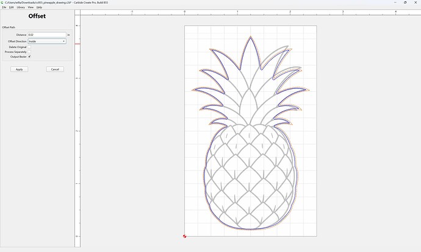The width and height of the screenshot is (421, 252).
Task: Open the Offset Direction dropdown
Action: [47, 41]
